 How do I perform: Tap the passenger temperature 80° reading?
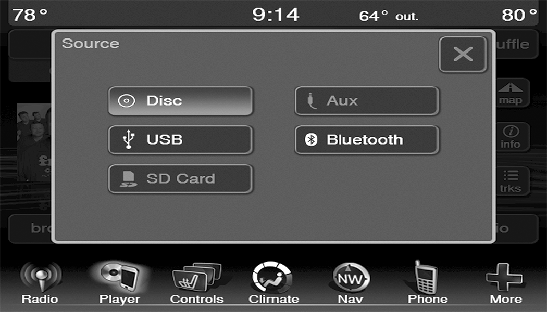[x=519, y=15]
